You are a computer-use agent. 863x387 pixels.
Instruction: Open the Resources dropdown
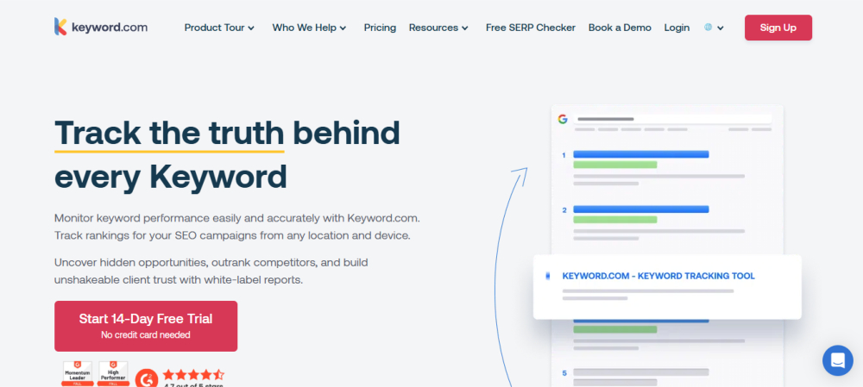pos(438,28)
